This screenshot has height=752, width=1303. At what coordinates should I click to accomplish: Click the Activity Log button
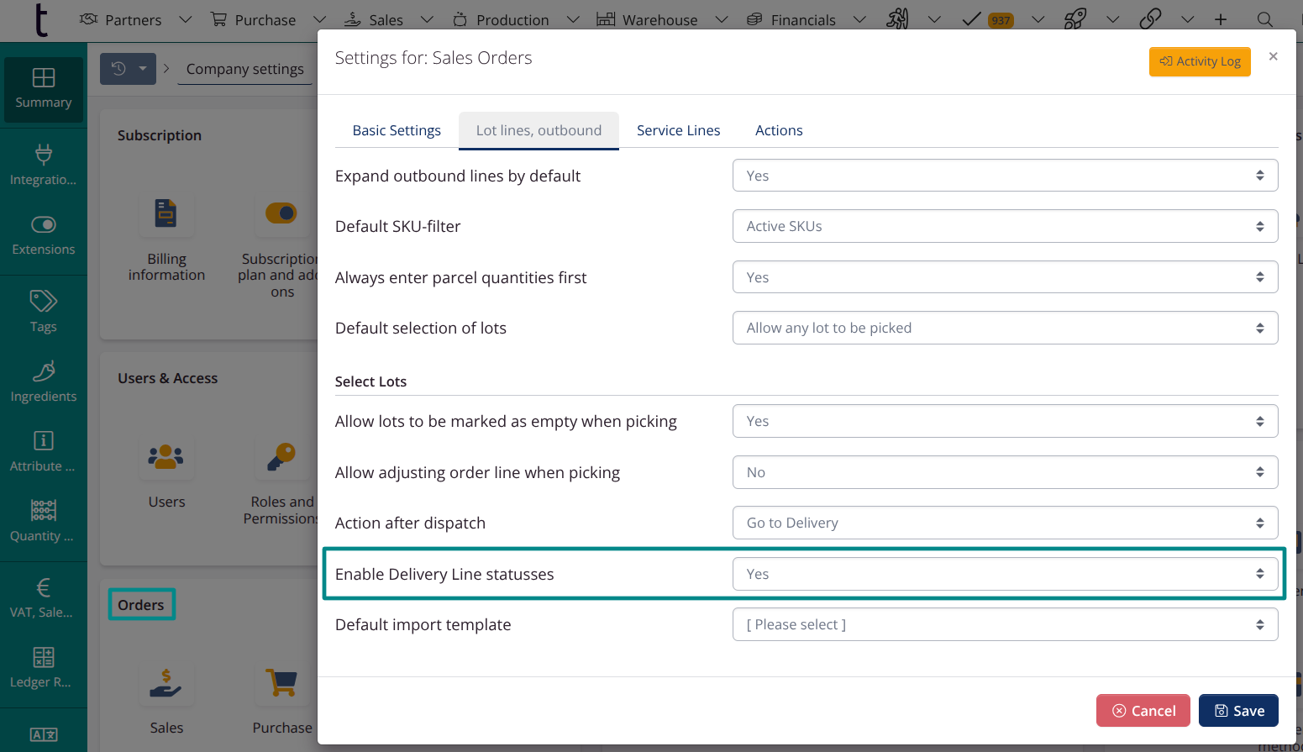[1200, 61]
